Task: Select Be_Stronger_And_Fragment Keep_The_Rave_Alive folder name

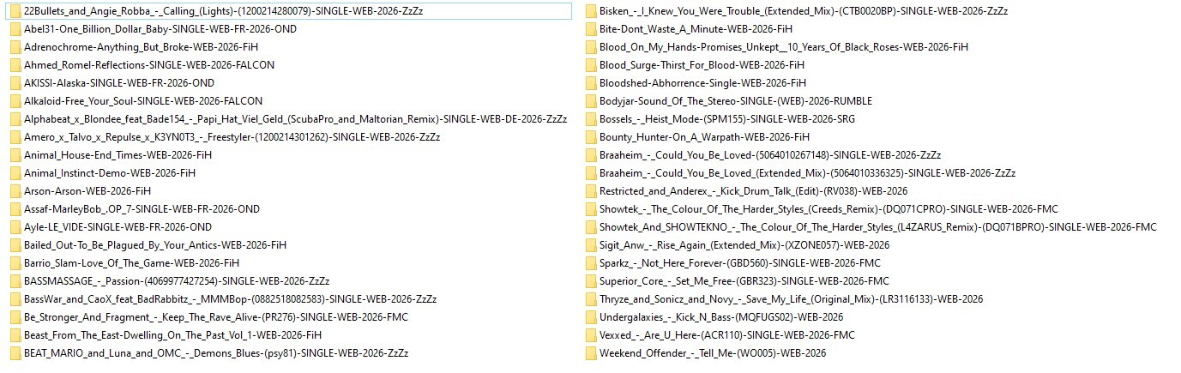Action: (x=216, y=317)
